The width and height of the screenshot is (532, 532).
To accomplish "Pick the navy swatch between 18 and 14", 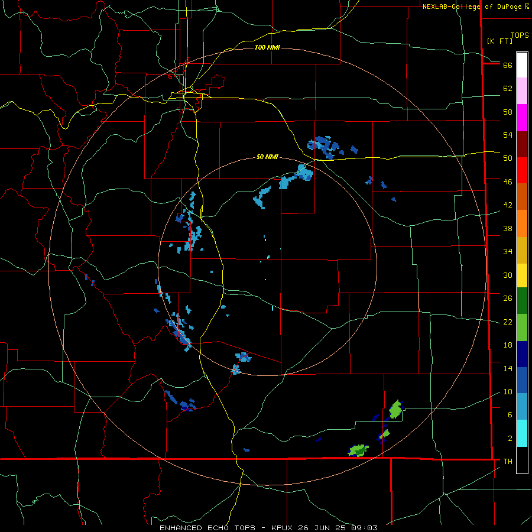I will point(522,354).
